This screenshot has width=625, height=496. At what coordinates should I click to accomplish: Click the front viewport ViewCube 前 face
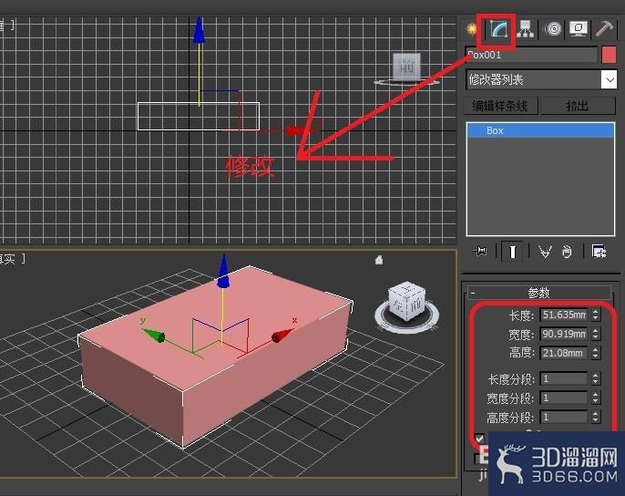click(406, 67)
